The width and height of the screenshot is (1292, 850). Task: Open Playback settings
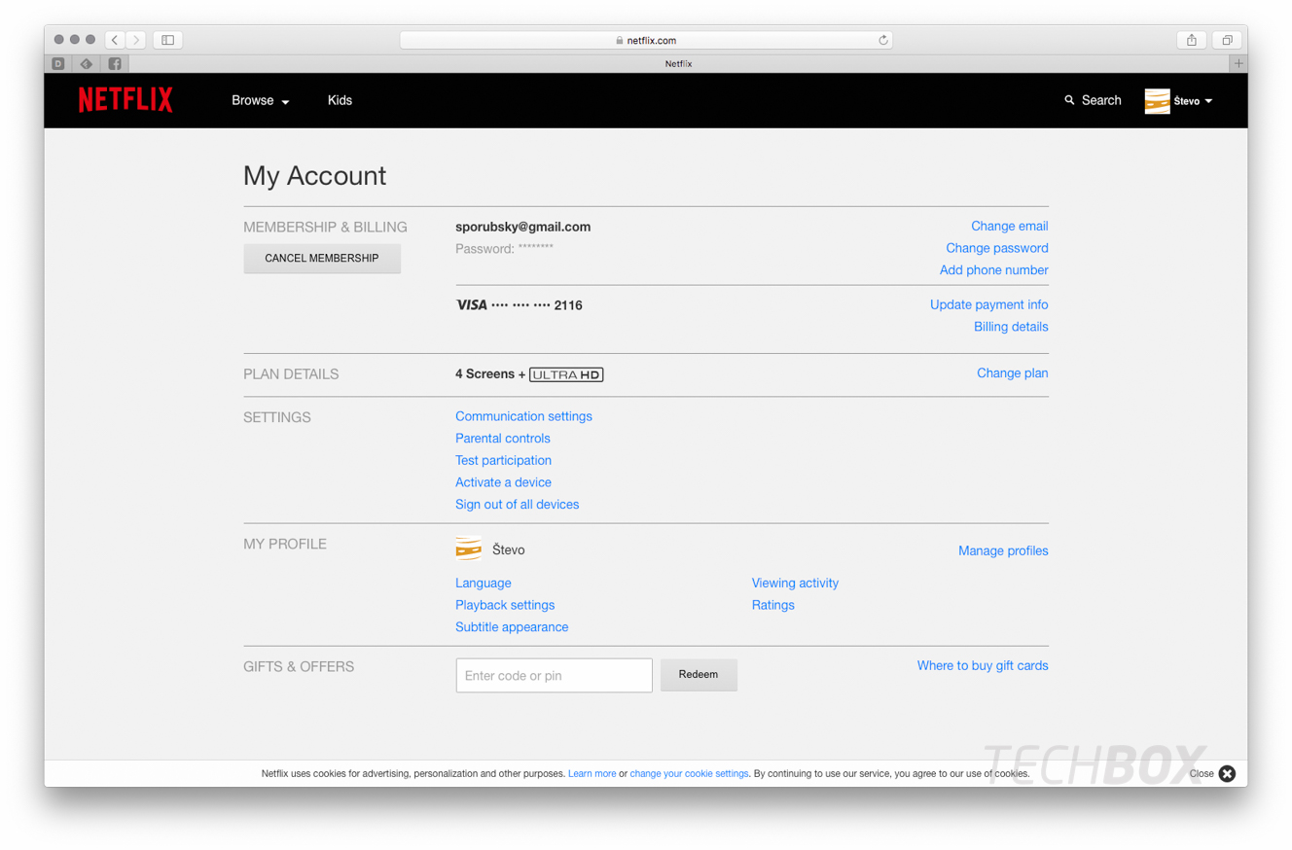click(505, 605)
